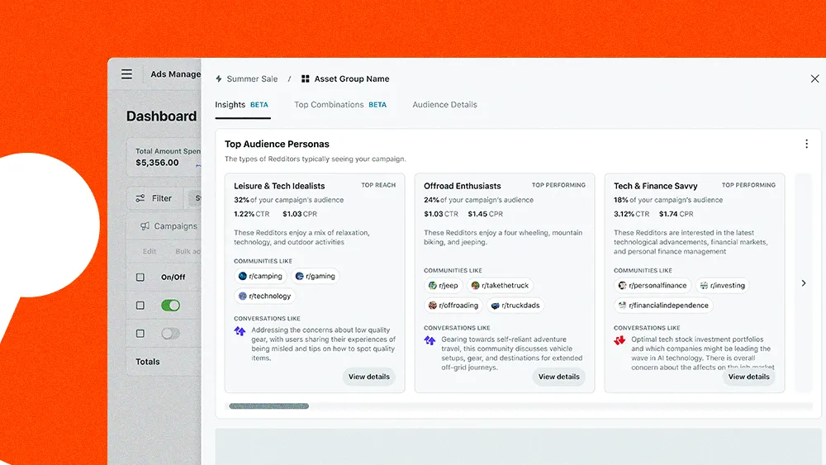Click r/personalfinance community chip

[x=653, y=286]
